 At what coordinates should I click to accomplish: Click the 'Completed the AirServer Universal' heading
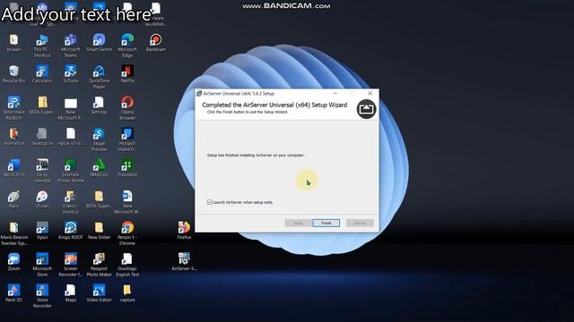pyautogui.click(x=274, y=105)
